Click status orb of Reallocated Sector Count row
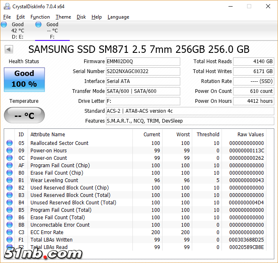Screen dimensions: 278x263 pos(9,143)
